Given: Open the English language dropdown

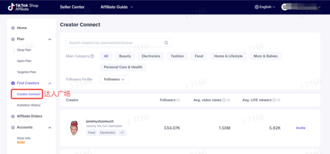Looking at the screenshot, I should point(265,7).
